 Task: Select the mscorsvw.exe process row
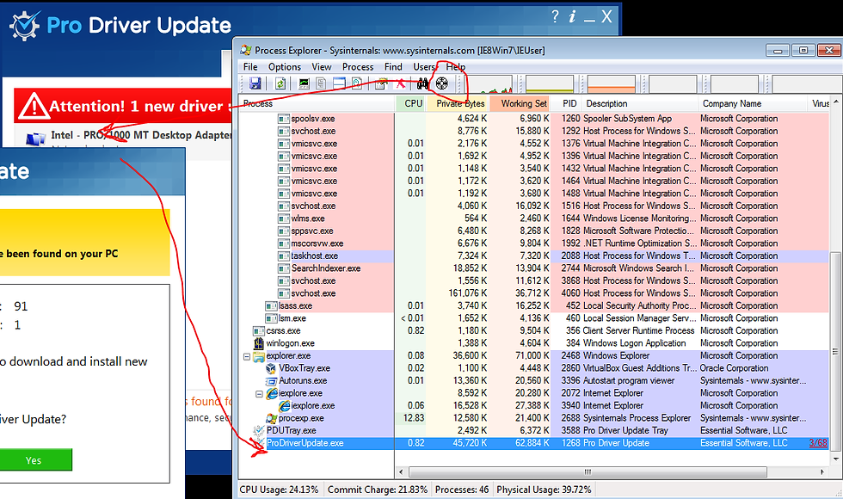point(532,243)
